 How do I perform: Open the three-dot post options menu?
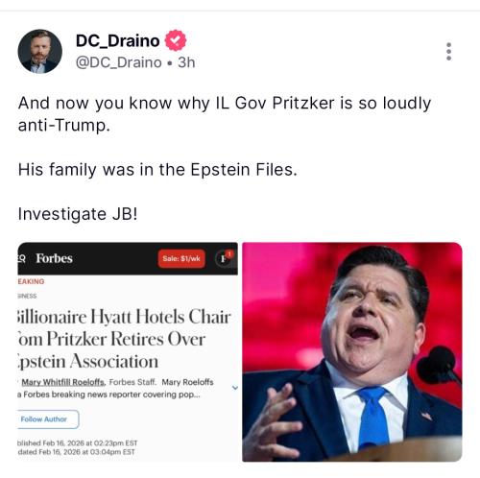[x=448, y=51]
